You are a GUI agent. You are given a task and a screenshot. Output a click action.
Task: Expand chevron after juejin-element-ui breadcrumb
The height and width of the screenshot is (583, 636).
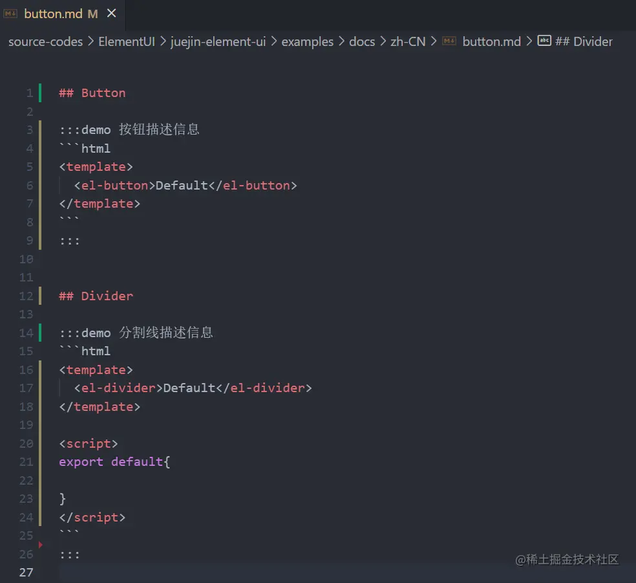274,41
